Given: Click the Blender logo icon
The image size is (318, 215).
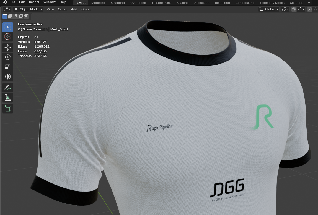Looking at the screenshot, I should (5, 2).
